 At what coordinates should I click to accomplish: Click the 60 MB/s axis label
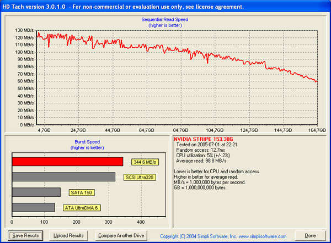(x=25, y=81)
